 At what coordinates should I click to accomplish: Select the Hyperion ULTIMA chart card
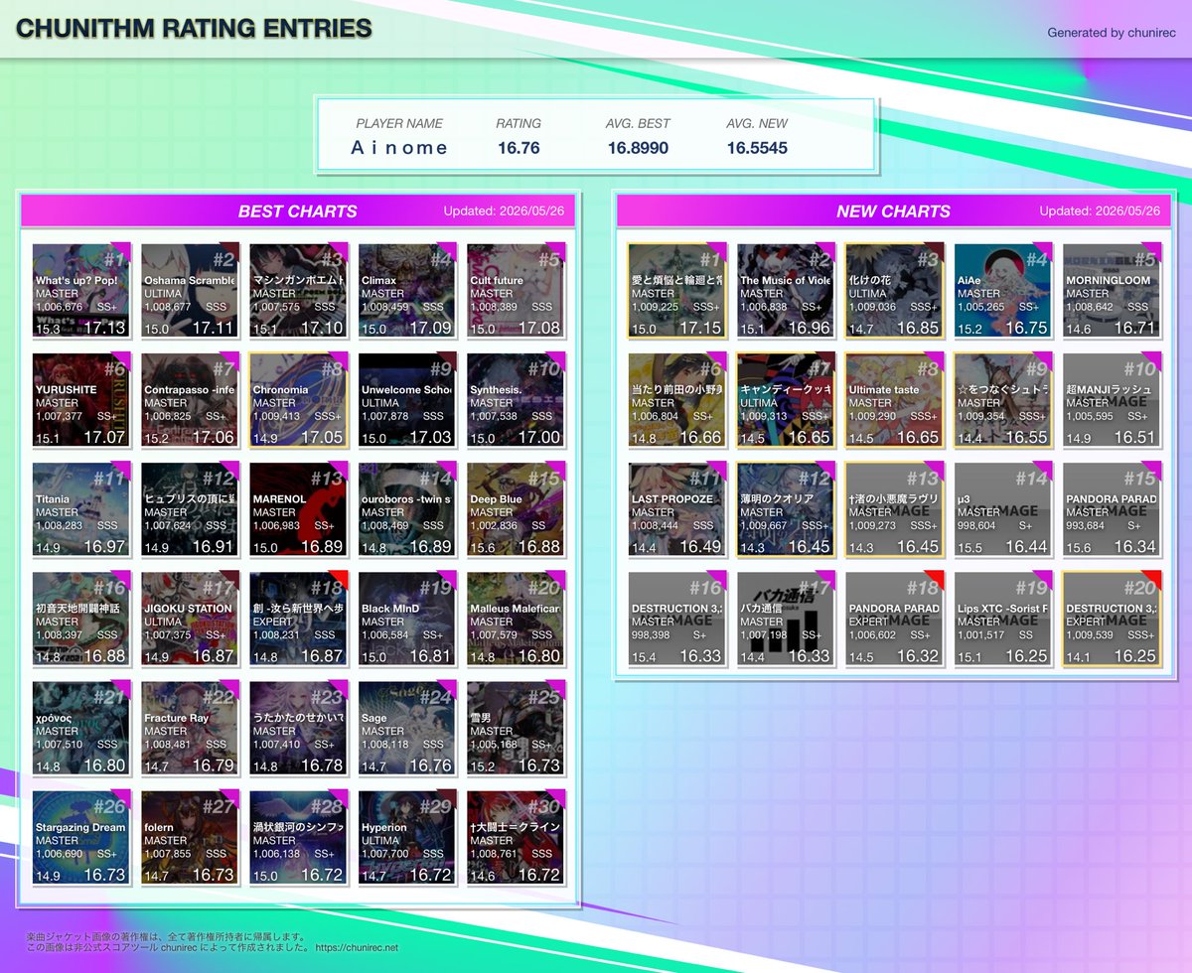[x=407, y=837]
